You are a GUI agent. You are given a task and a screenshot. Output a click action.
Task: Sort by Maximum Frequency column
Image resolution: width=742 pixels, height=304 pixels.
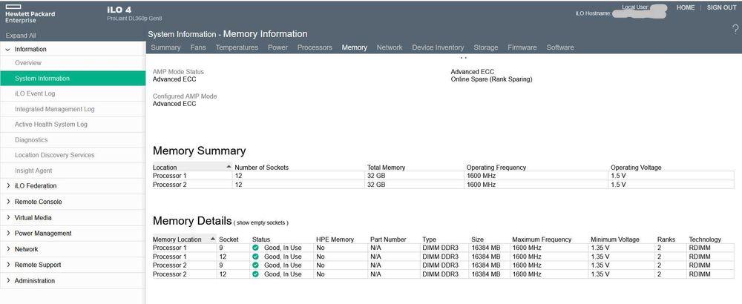[x=542, y=239]
